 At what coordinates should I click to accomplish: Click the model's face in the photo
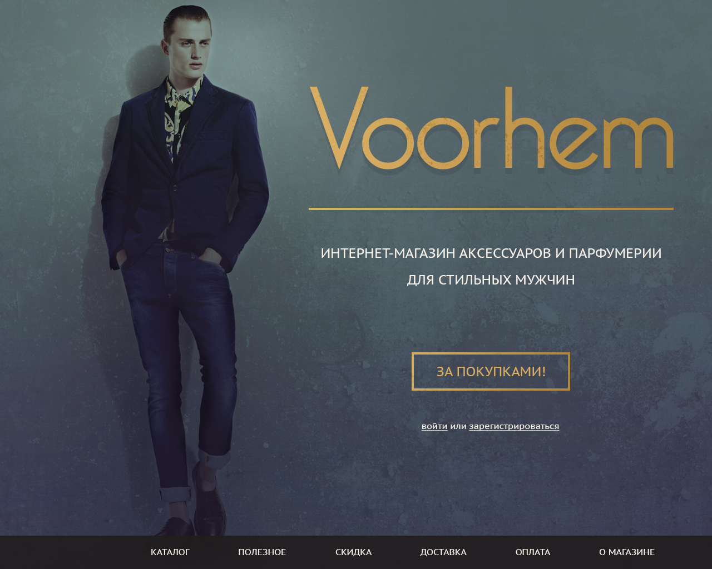[191, 49]
